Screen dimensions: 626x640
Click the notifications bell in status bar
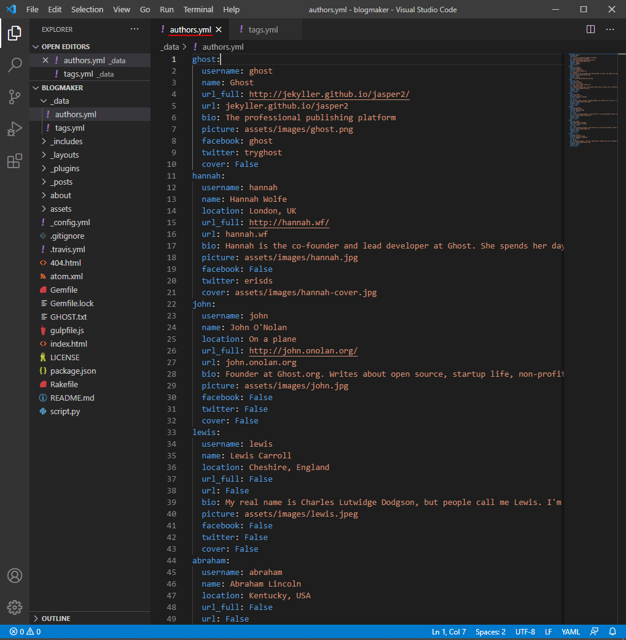tap(612, 631)
